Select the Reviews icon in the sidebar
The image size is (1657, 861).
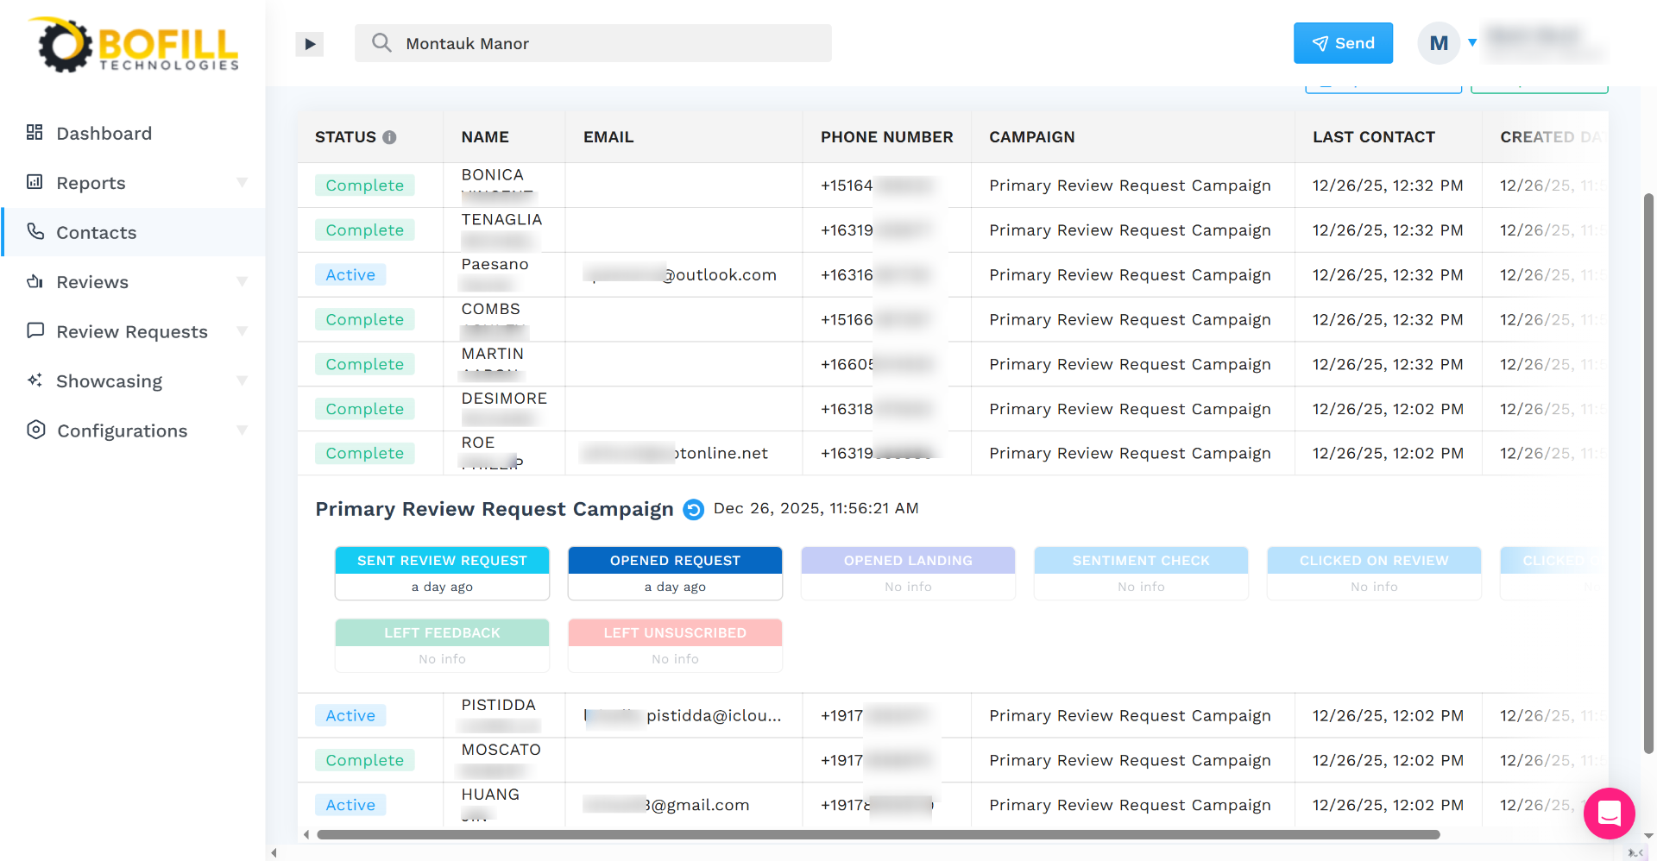[x=35, y=281]
